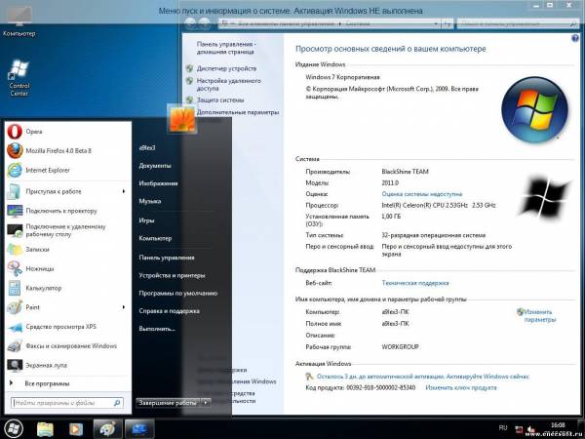Screen dimensions: 585x439
Task: Click the taskbar clock 16:08
Action: pyautogui.click(x=558, y=424)
